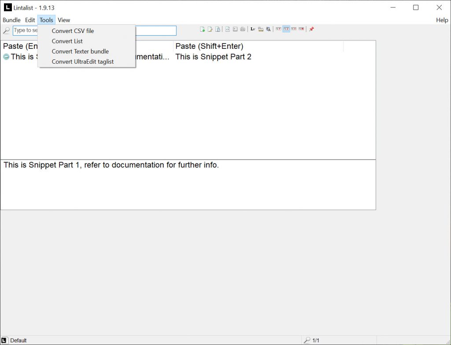Click the Paste (Enter) column header
Screen dimensions: 451x345
tap(87, 46)
